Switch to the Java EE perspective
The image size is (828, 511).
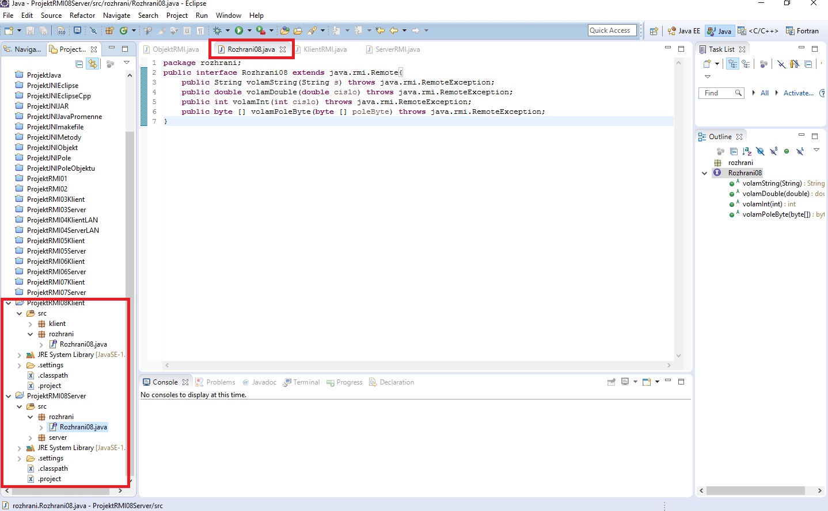684,31
